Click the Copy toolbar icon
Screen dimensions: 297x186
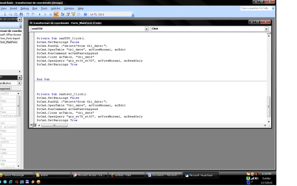pos(11,14)
